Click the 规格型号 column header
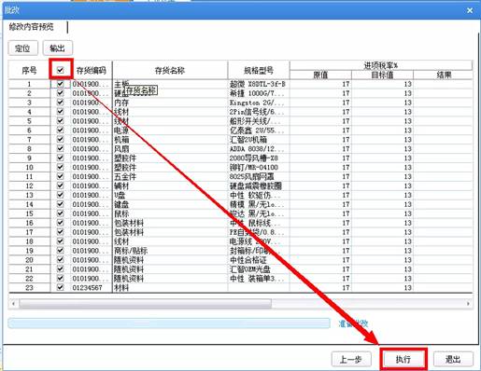 point(259,71)
